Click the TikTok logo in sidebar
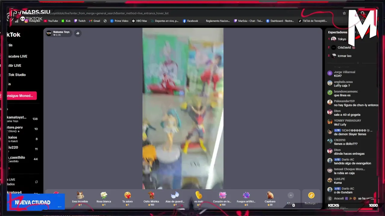This screenshot has height=216, width=385. [14, 34]
